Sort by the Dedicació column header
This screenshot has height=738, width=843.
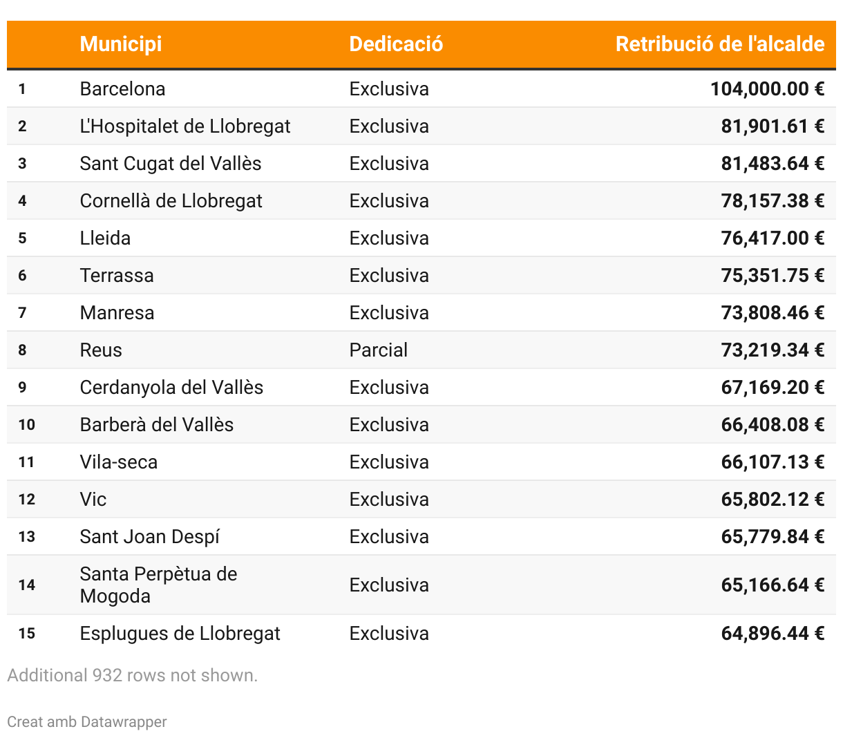click(x=396, y=44)
